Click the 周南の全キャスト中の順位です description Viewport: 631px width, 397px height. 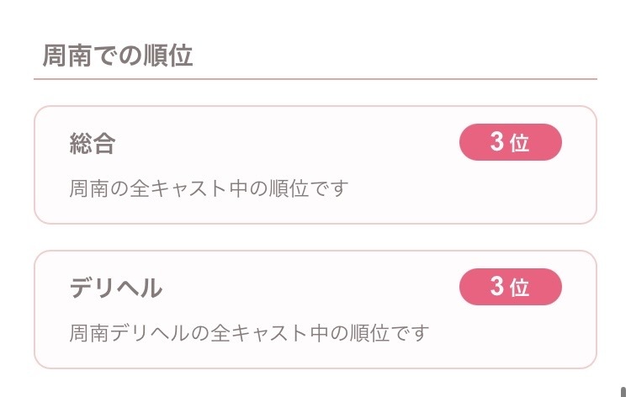pyautogui.click(x=208, y=188)
